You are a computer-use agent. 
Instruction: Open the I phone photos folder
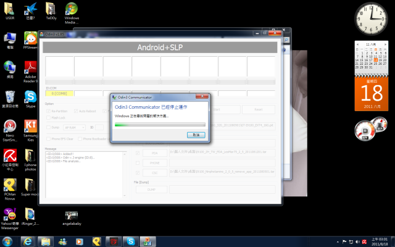(x=30, y=160)
